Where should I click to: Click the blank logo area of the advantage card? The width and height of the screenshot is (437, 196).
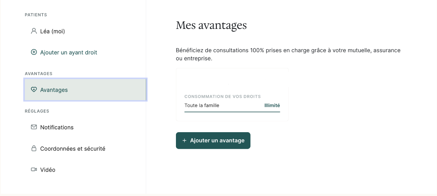pyautogui.click(x=232, y=81)
